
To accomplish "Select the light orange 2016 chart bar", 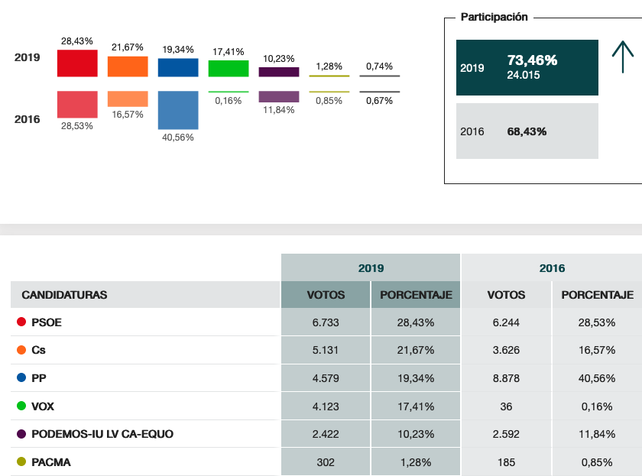I will 128,99.
